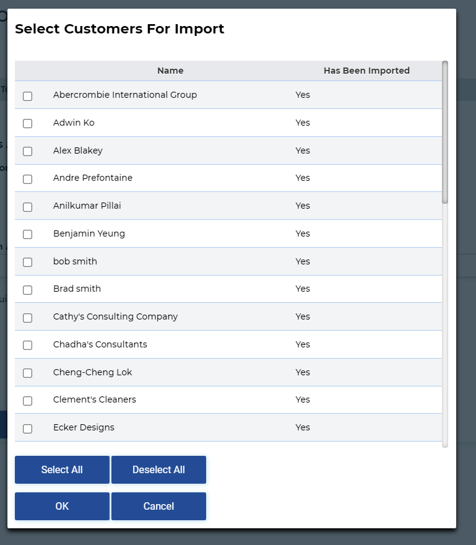Select the checkbox for bob smith
The image size is (476, 545).
pos(27,263)
